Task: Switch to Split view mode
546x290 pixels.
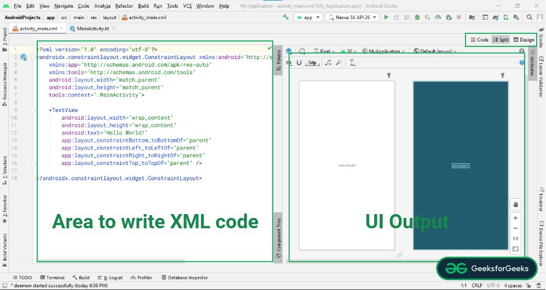Action: click(x=501, y=40)
